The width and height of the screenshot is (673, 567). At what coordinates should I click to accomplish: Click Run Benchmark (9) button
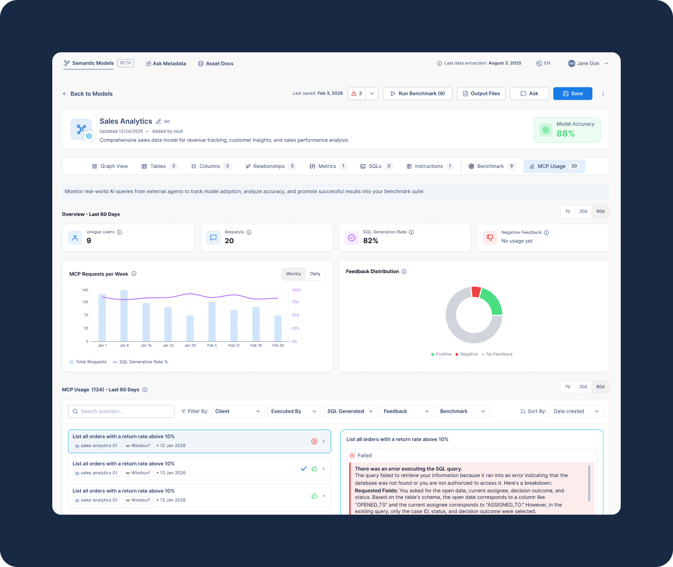pos(418,94)
